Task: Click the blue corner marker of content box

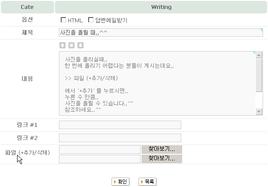Action: point(254,53)
